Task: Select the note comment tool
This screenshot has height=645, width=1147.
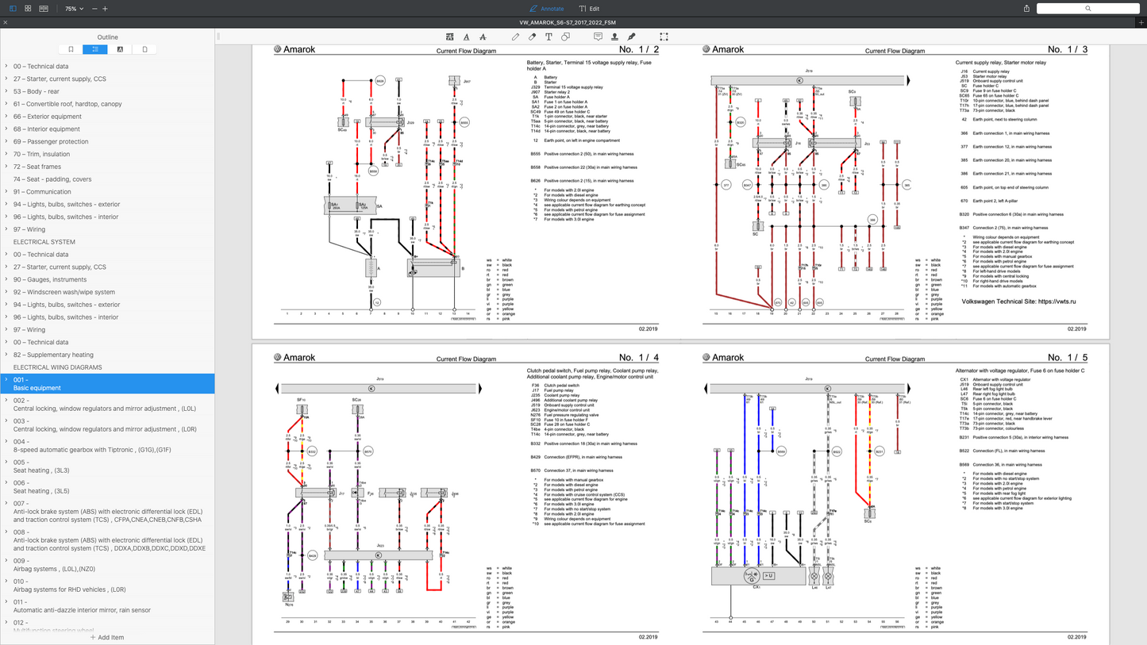Action: 598,36
